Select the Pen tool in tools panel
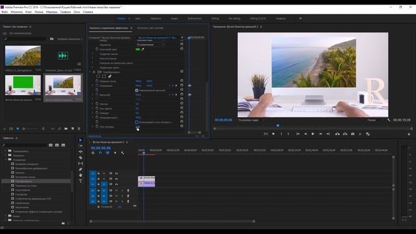Screen dimensions: 416x234 point(81,169)
